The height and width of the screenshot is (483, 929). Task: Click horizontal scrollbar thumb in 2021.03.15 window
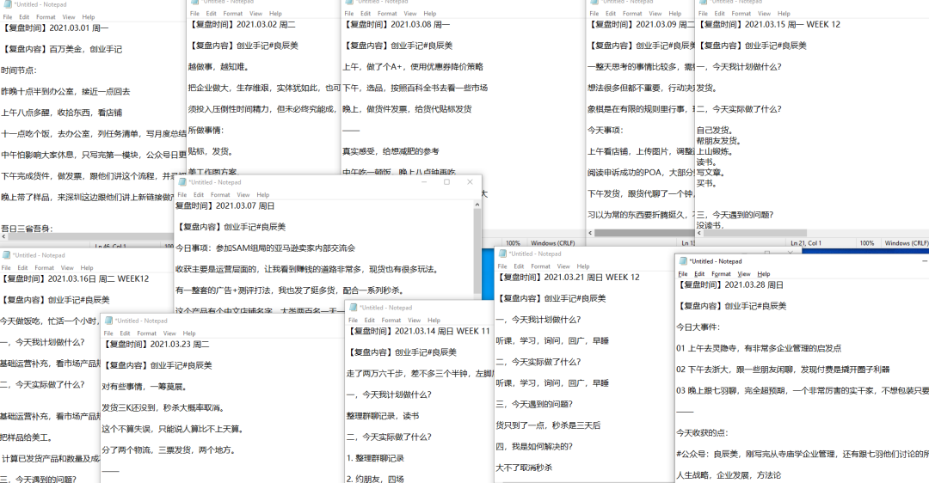tap(755, 233)
